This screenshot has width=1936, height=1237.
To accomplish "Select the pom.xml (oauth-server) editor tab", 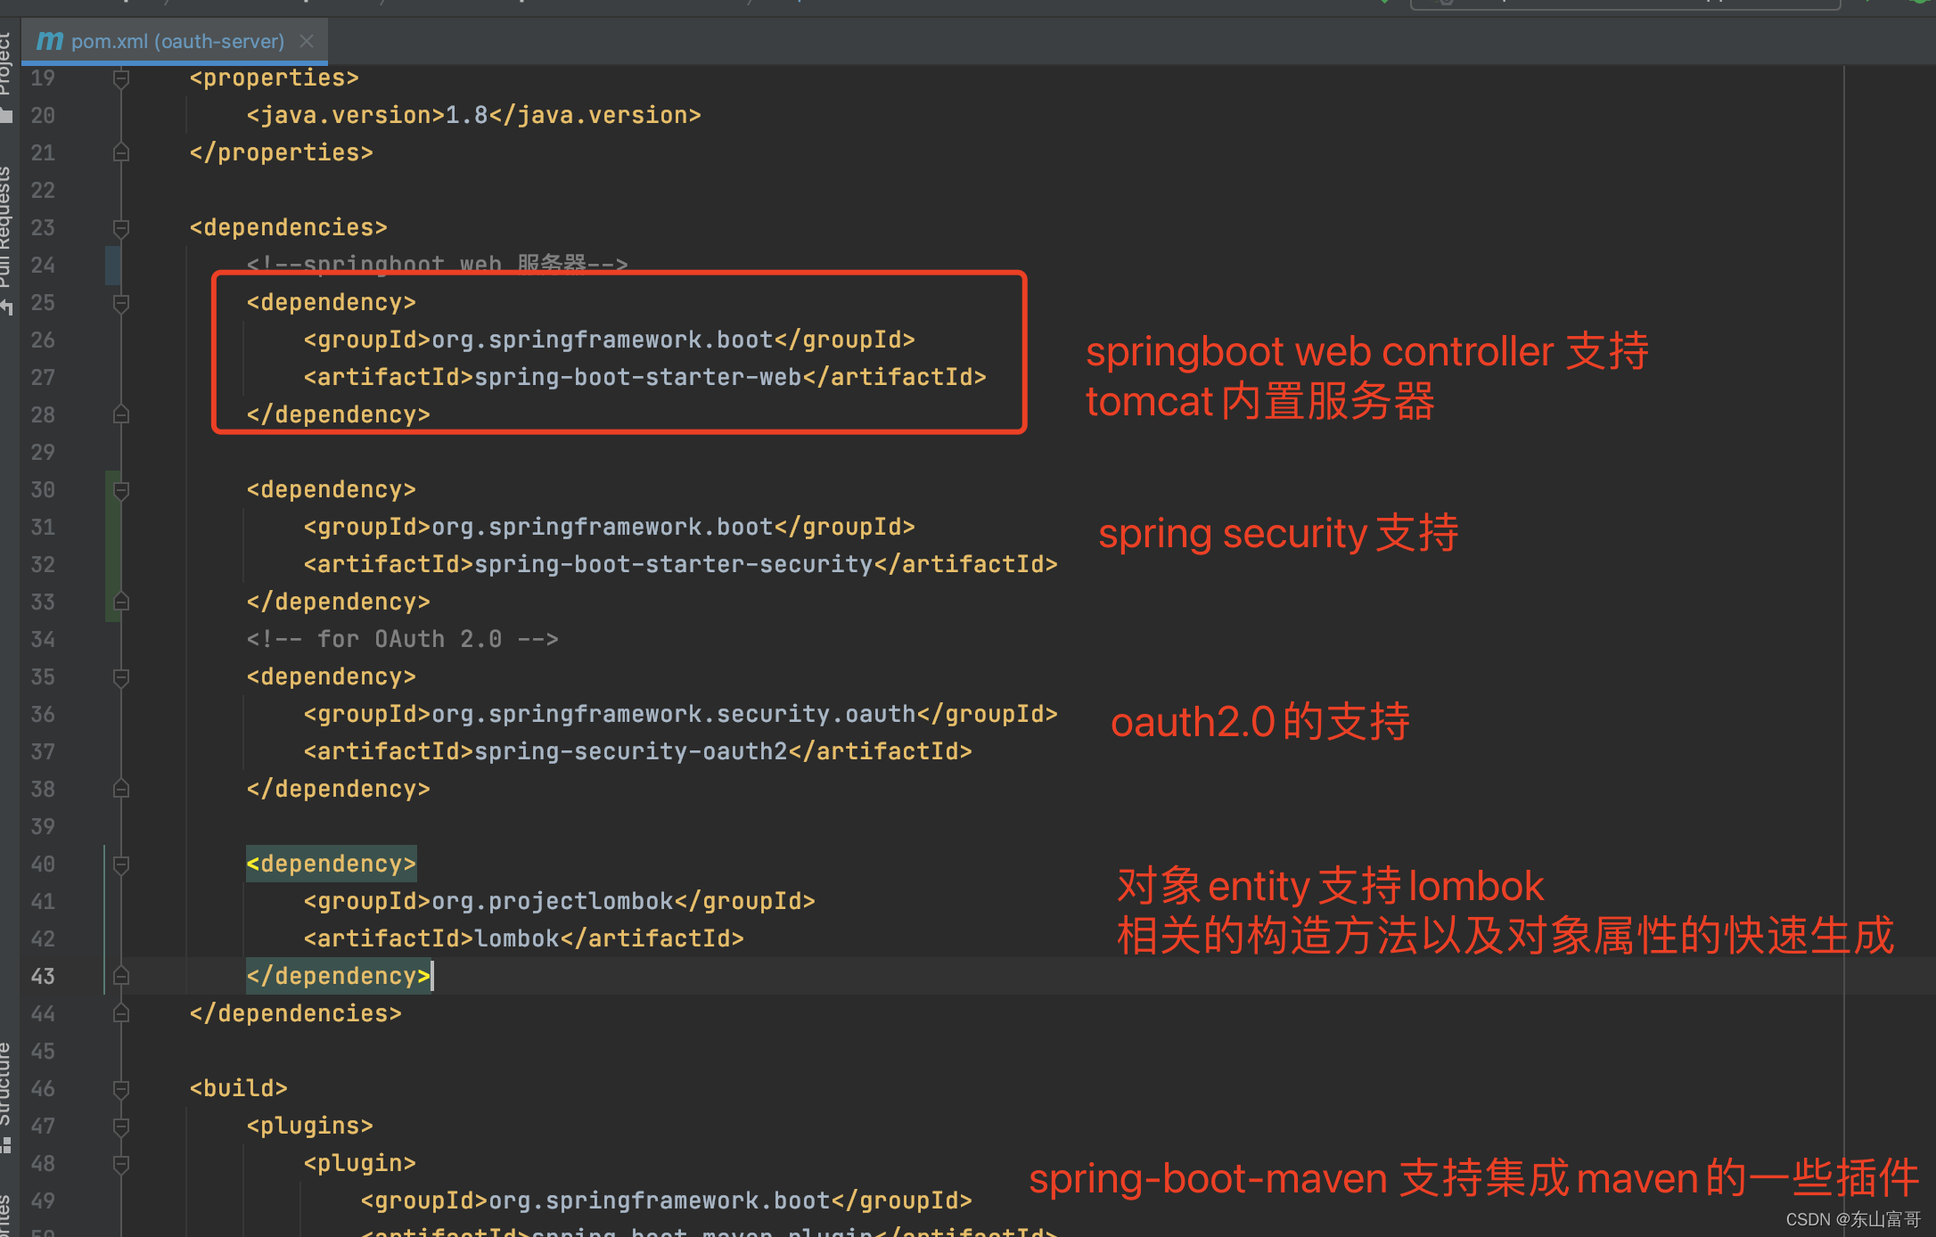I will 174,41.
